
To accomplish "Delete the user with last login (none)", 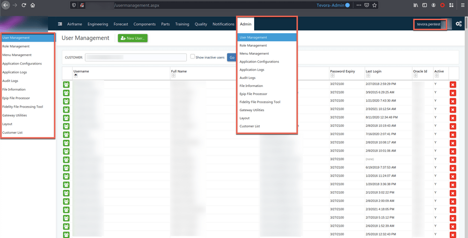I will pyautogui.click(x=453, y=160).
